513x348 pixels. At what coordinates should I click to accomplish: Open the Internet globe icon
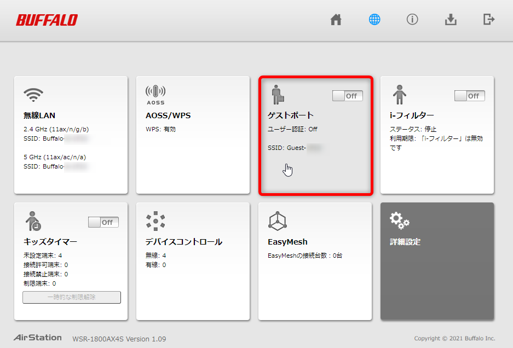coord(374,20)
